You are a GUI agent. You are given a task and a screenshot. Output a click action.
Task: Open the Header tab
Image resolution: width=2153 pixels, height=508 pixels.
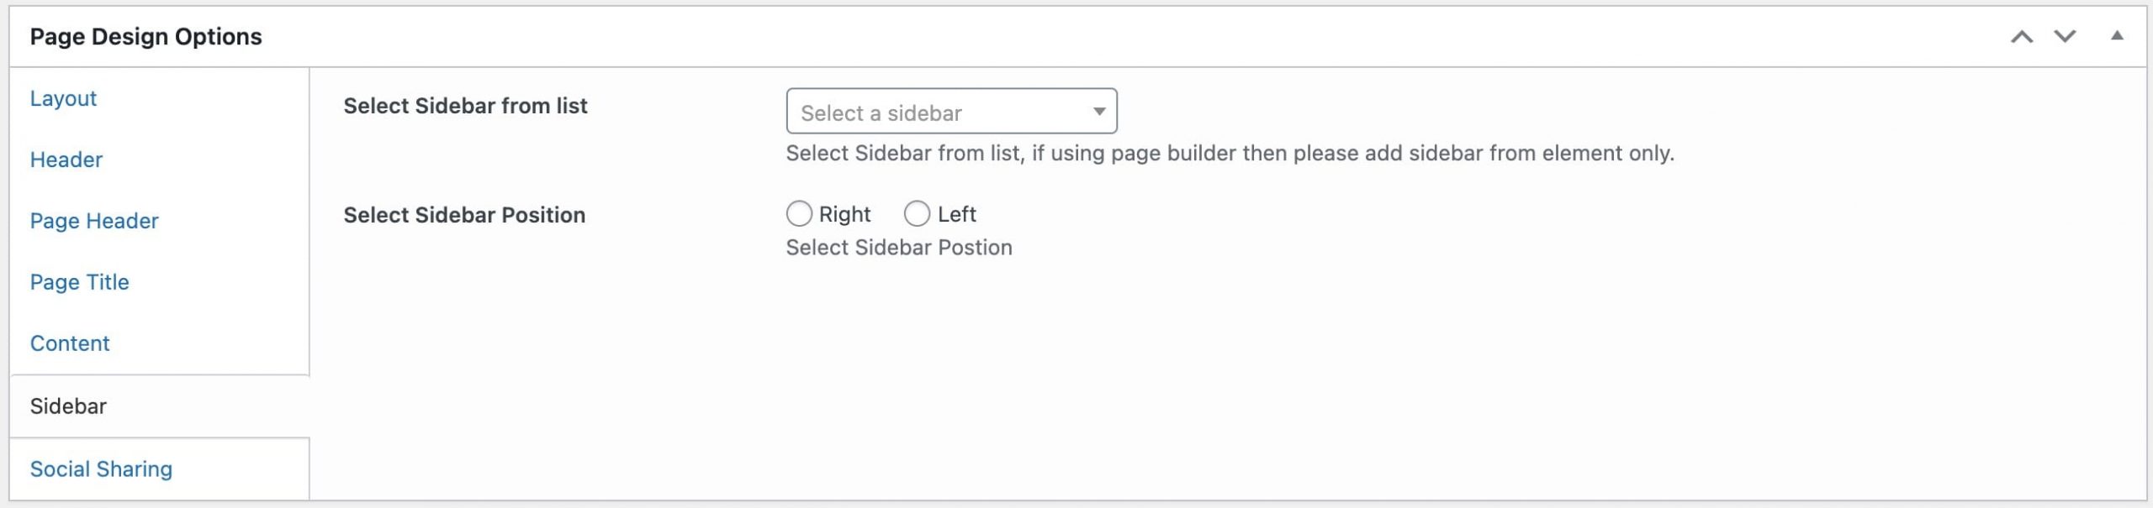coord(66,160)
